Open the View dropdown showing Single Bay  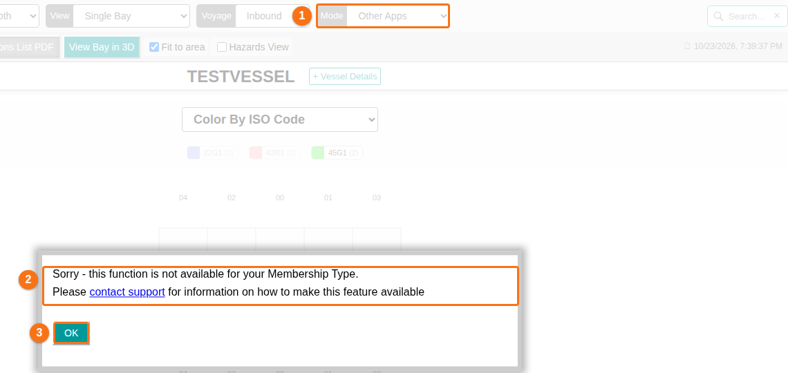click(x=131, y=16)
